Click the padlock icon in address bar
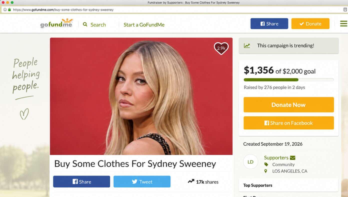The height and width of the screenshot is (197, 348). point(9,9)
